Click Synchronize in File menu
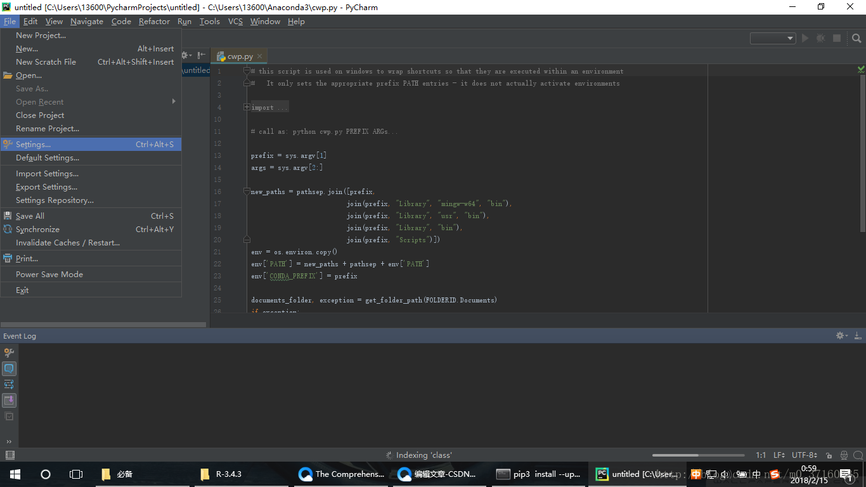The width and height of the screenshot is (866, 487). (91, 230)
